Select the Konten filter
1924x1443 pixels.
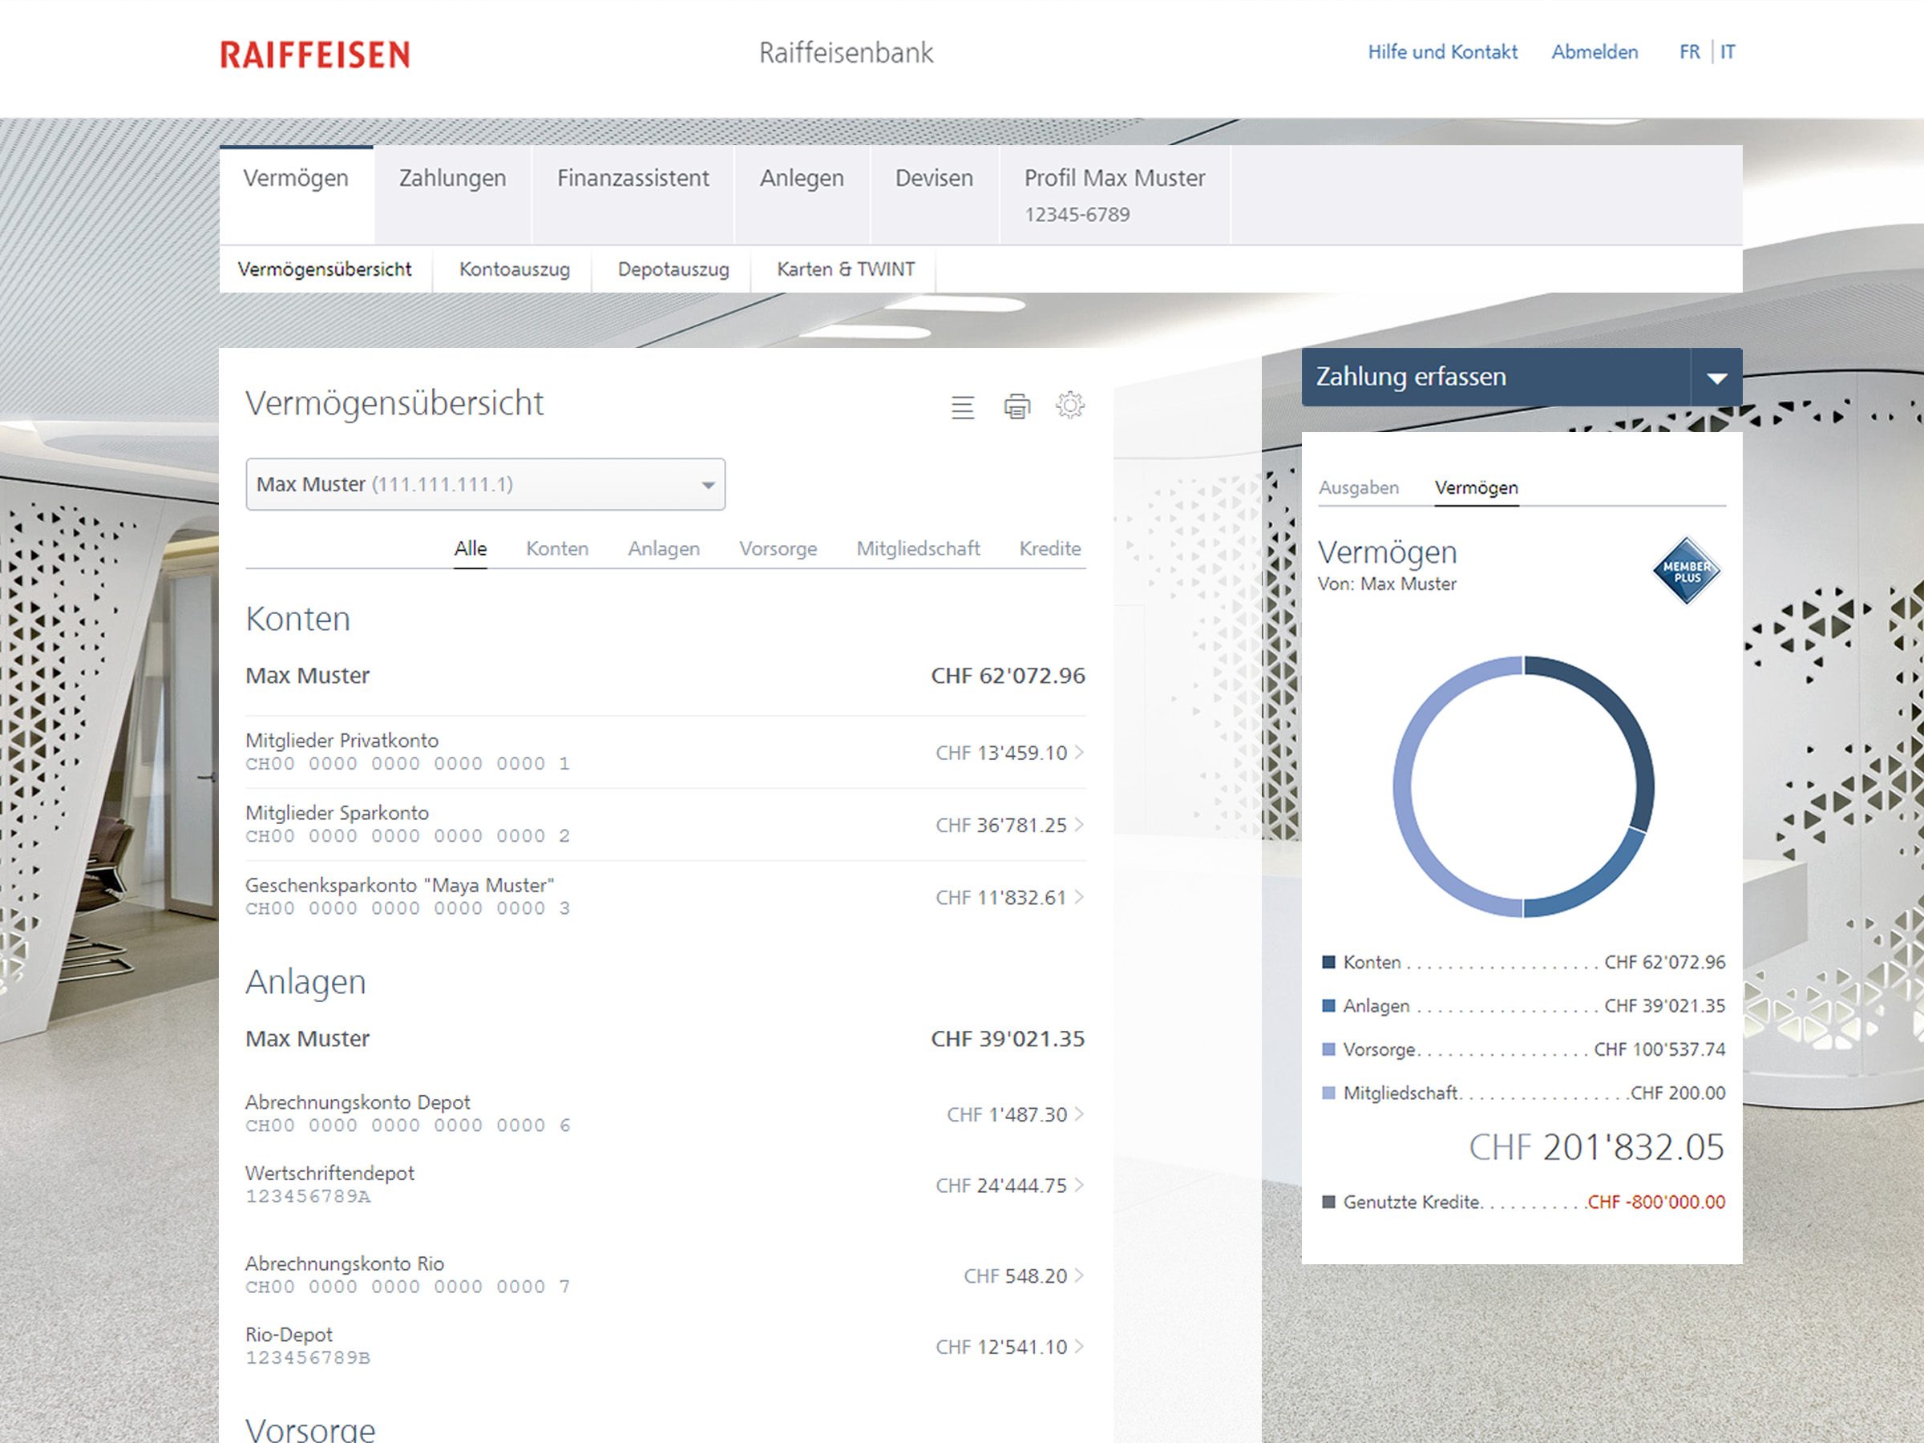click(x=556, y=548)
